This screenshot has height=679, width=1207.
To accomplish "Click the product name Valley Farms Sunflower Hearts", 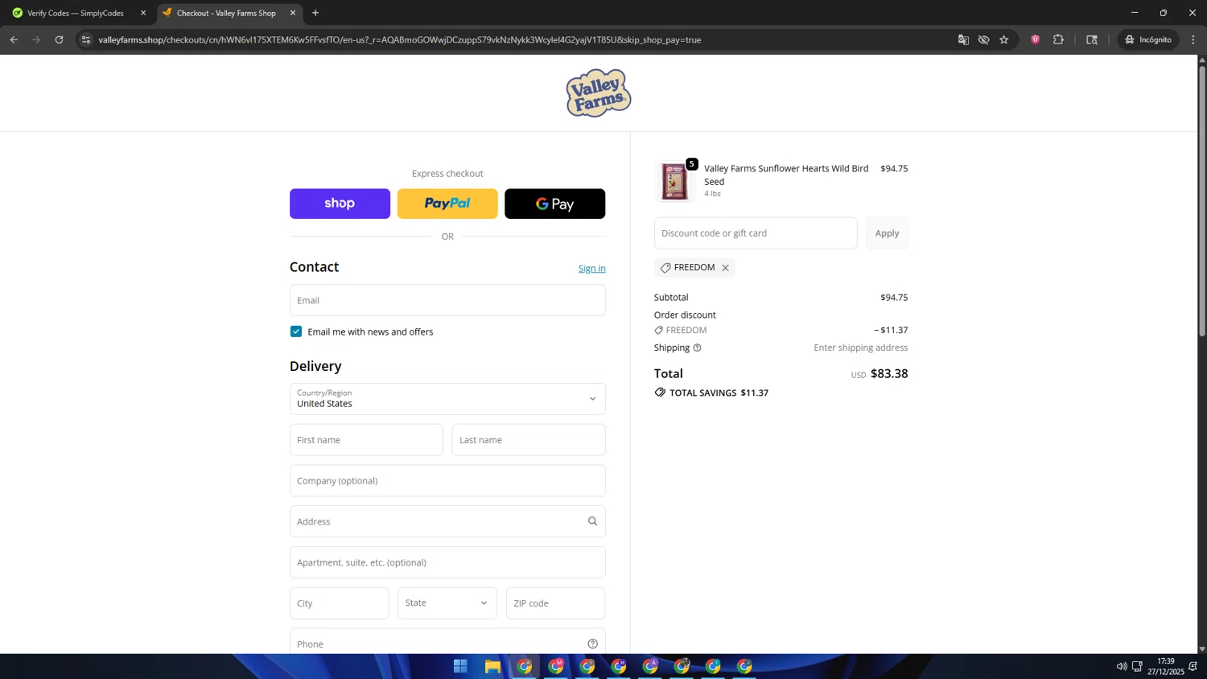I will coord(786,175).
